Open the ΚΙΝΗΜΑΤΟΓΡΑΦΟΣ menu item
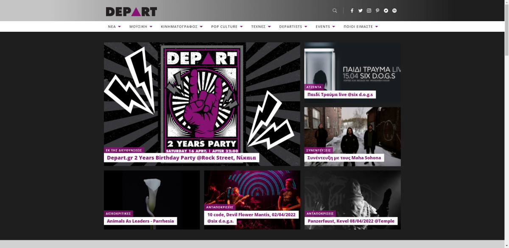Screen dimensions: 509x248 click(x=179, y=27)
